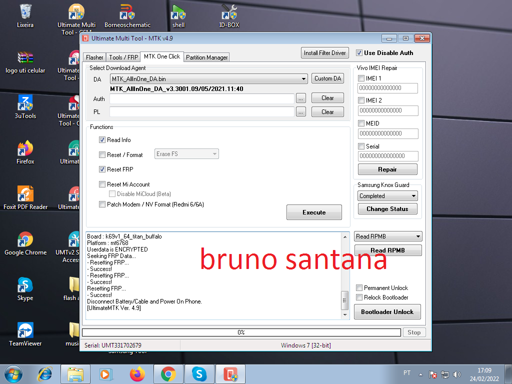Open Google Chrome desktop shortcut
512x384 pixels.
coord(25,243)
